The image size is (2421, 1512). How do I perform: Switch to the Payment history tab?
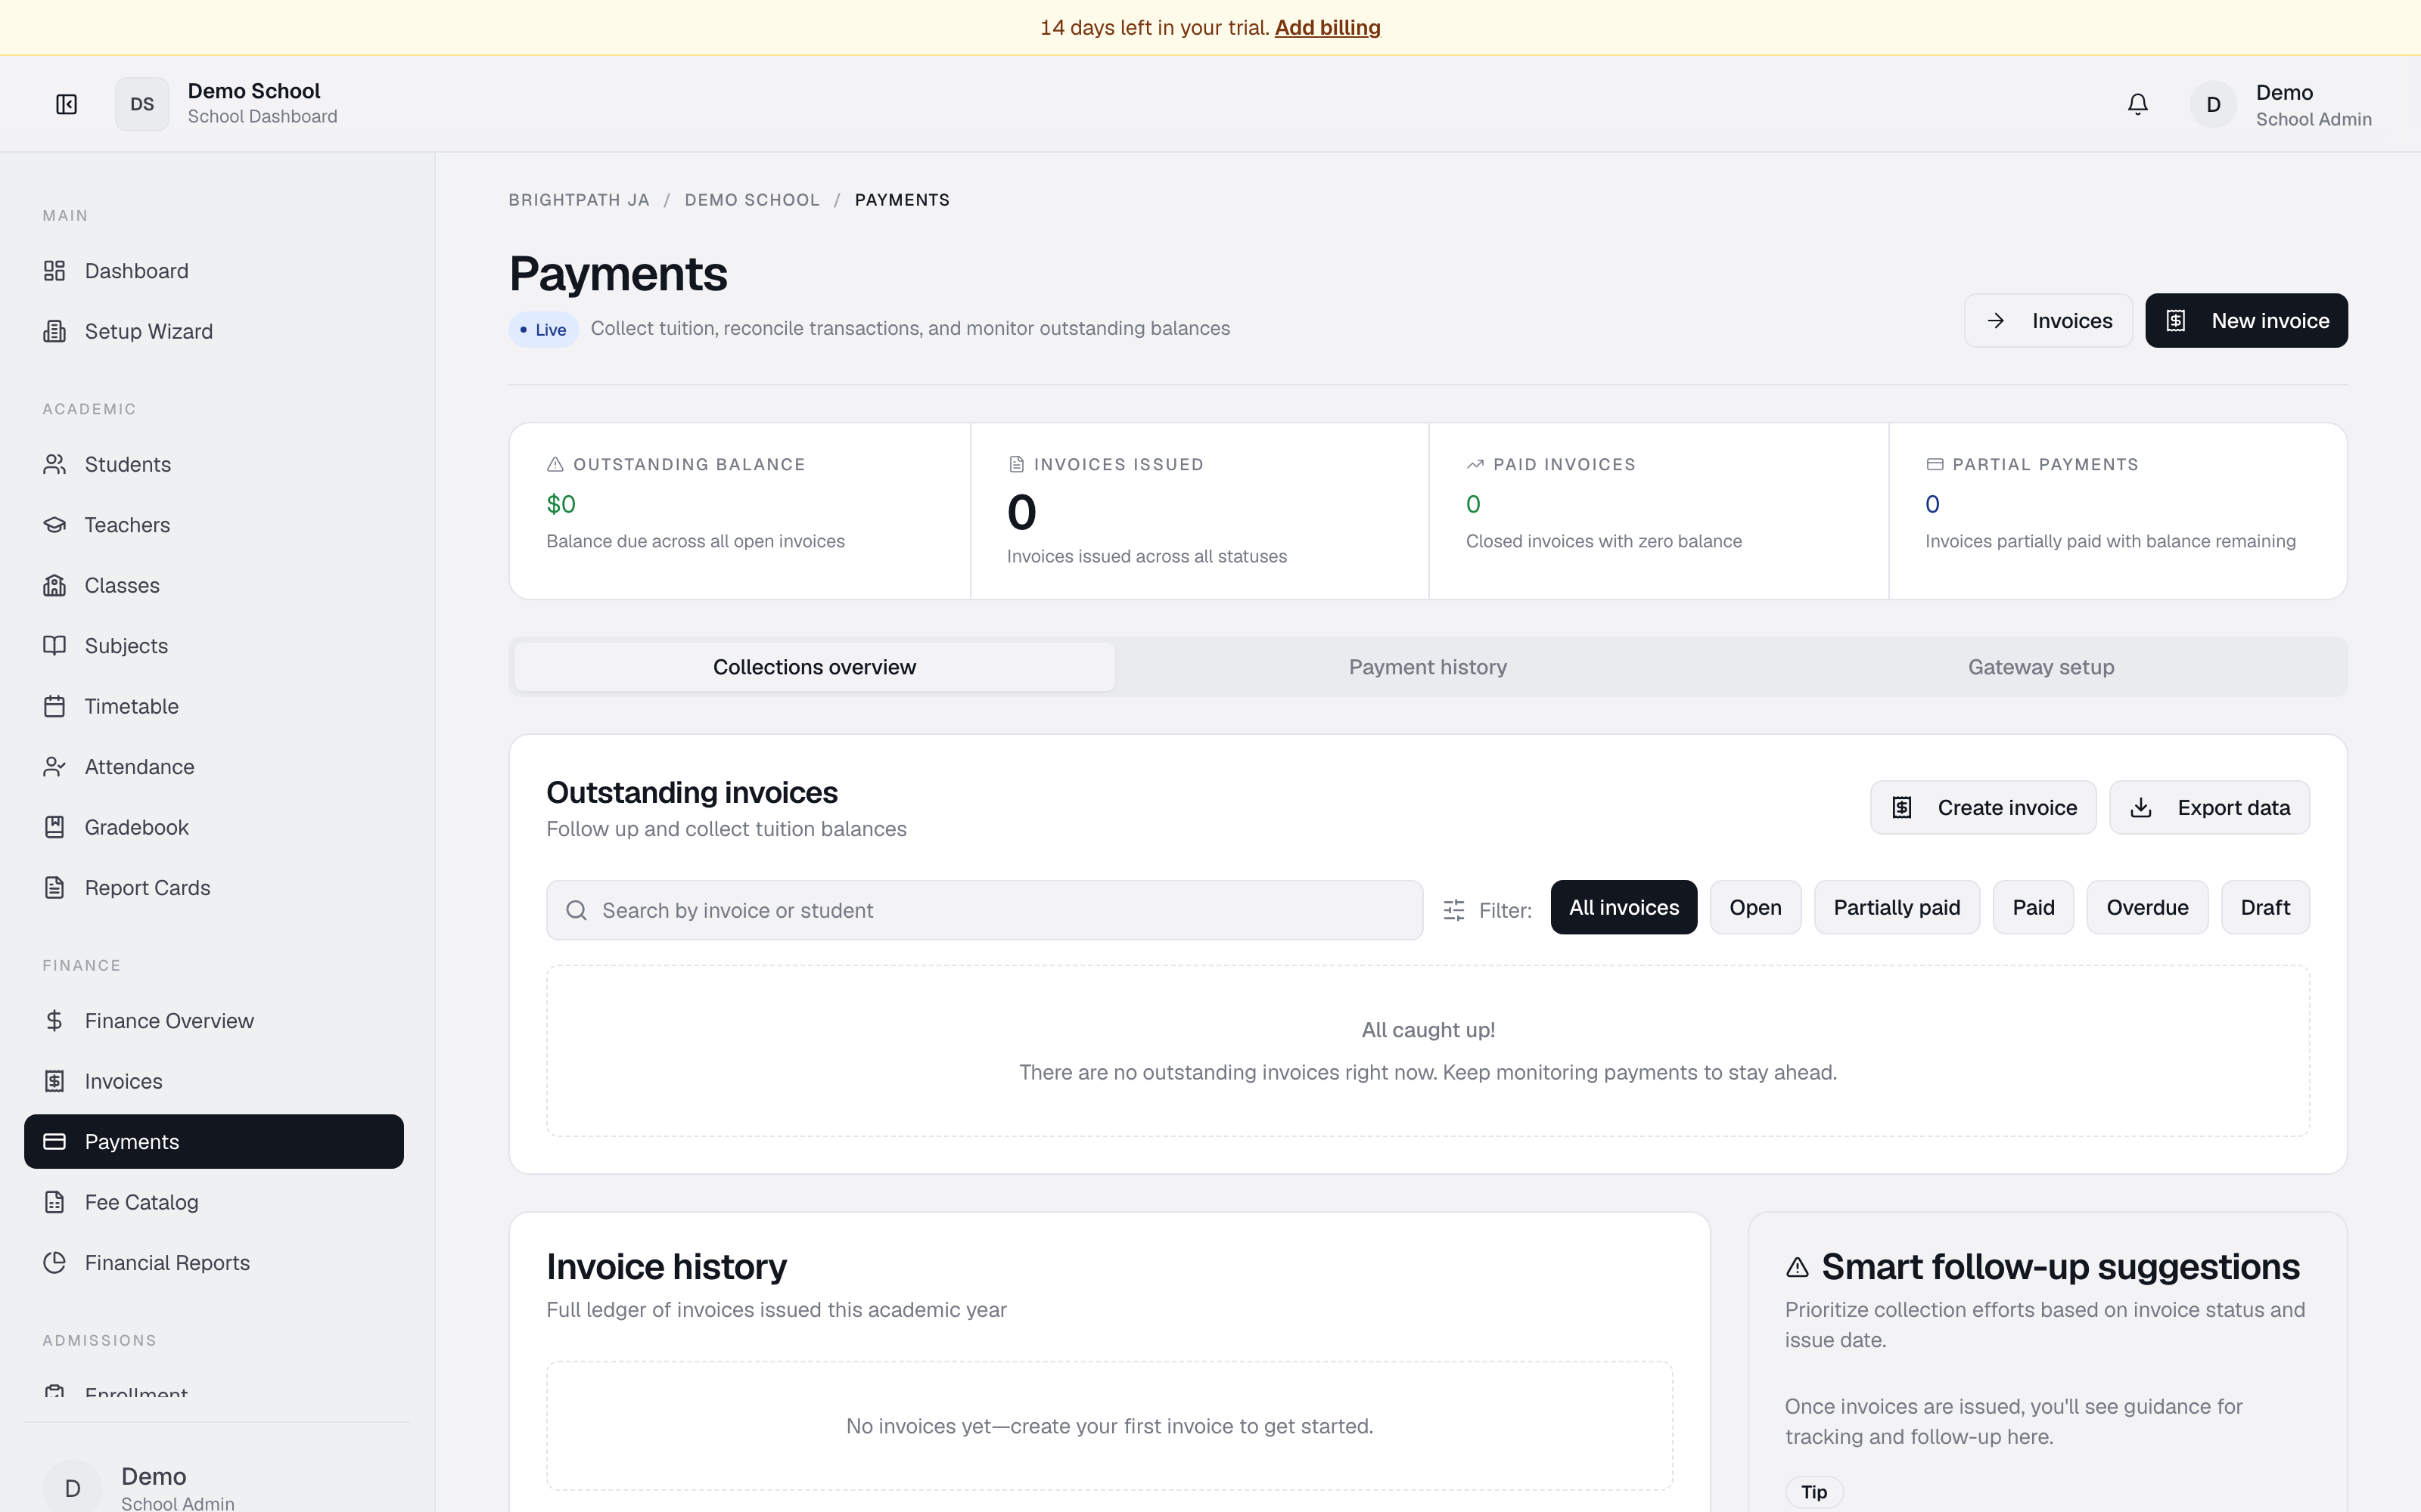[x=1428, y=667]
